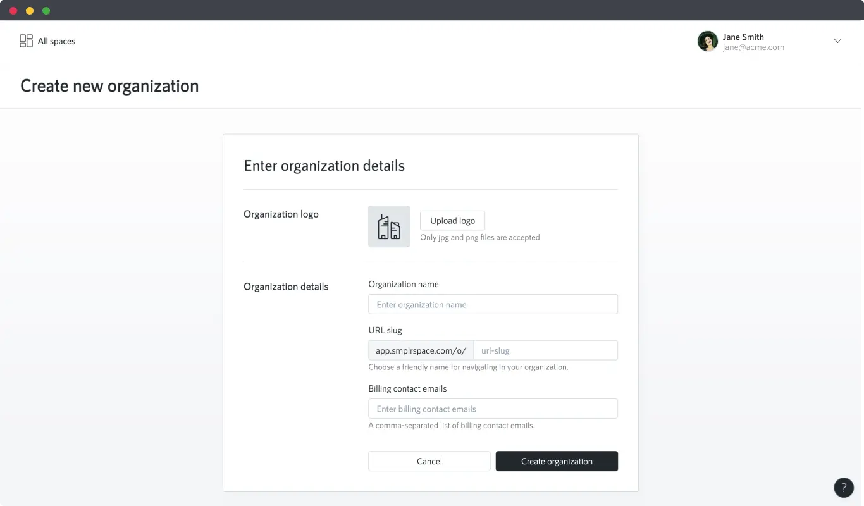The height and width of the screenshot is (506, 864).
Task: Click the All spaces grid icon
Action: pyautogui.click(x=26, y=41)
